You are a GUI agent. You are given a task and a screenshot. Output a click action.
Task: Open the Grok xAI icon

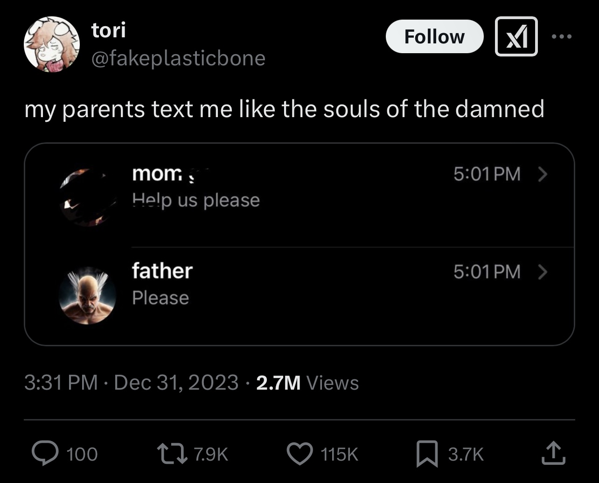point(516,36)
